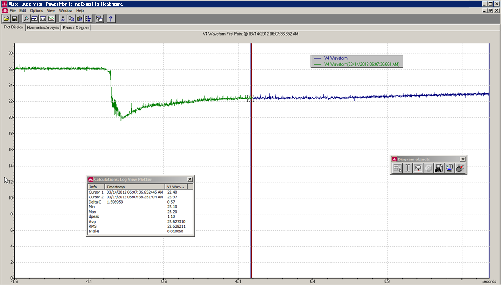Open the Edit menu

pyautogui.click(x=23, y=10)
